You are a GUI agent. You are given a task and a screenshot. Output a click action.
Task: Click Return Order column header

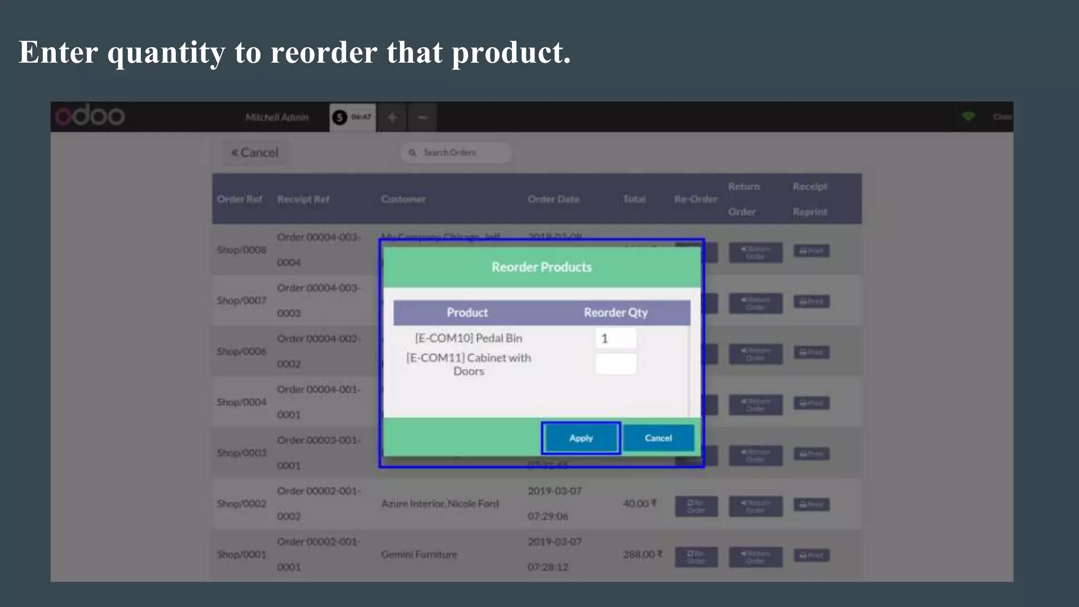pyautogui.click(x=743, y=199)
